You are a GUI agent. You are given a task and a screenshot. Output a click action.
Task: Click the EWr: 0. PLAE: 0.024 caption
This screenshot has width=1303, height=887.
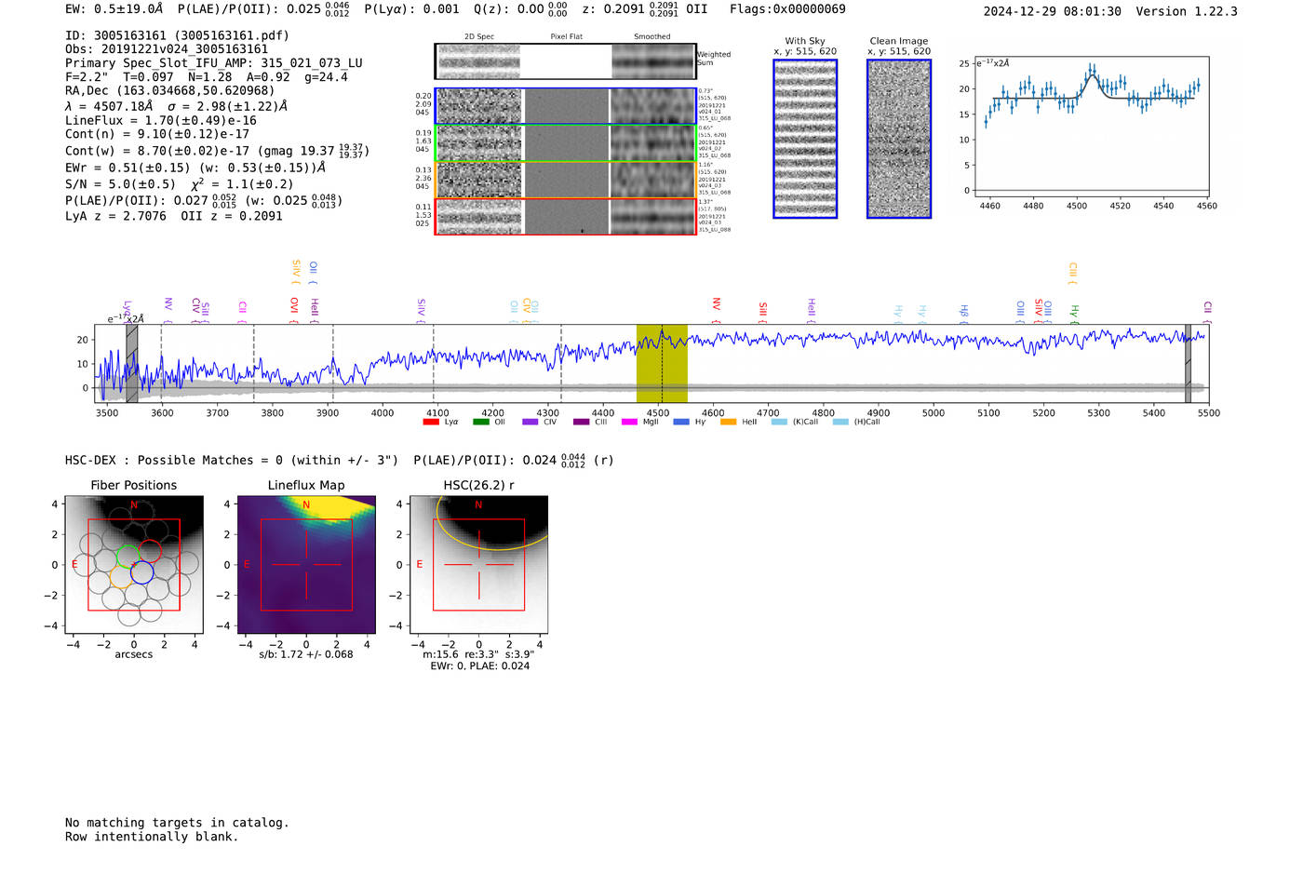pos(479,665)
